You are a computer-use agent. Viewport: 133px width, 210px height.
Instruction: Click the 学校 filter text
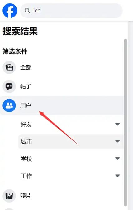pyautogui.click(x=26, y=159)
